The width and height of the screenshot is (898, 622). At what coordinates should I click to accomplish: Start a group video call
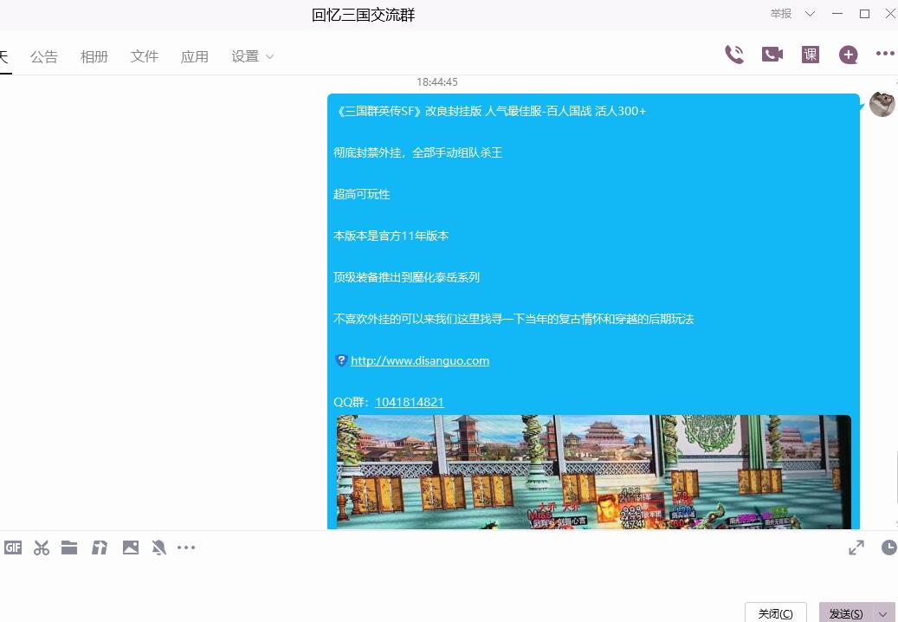point(772,55)
